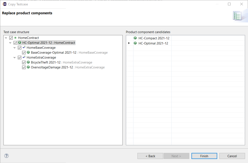
Task: Click the green product component icon beside HC-Optimal 2021-12
Action: pyautogui.click(x=20, y=43)
